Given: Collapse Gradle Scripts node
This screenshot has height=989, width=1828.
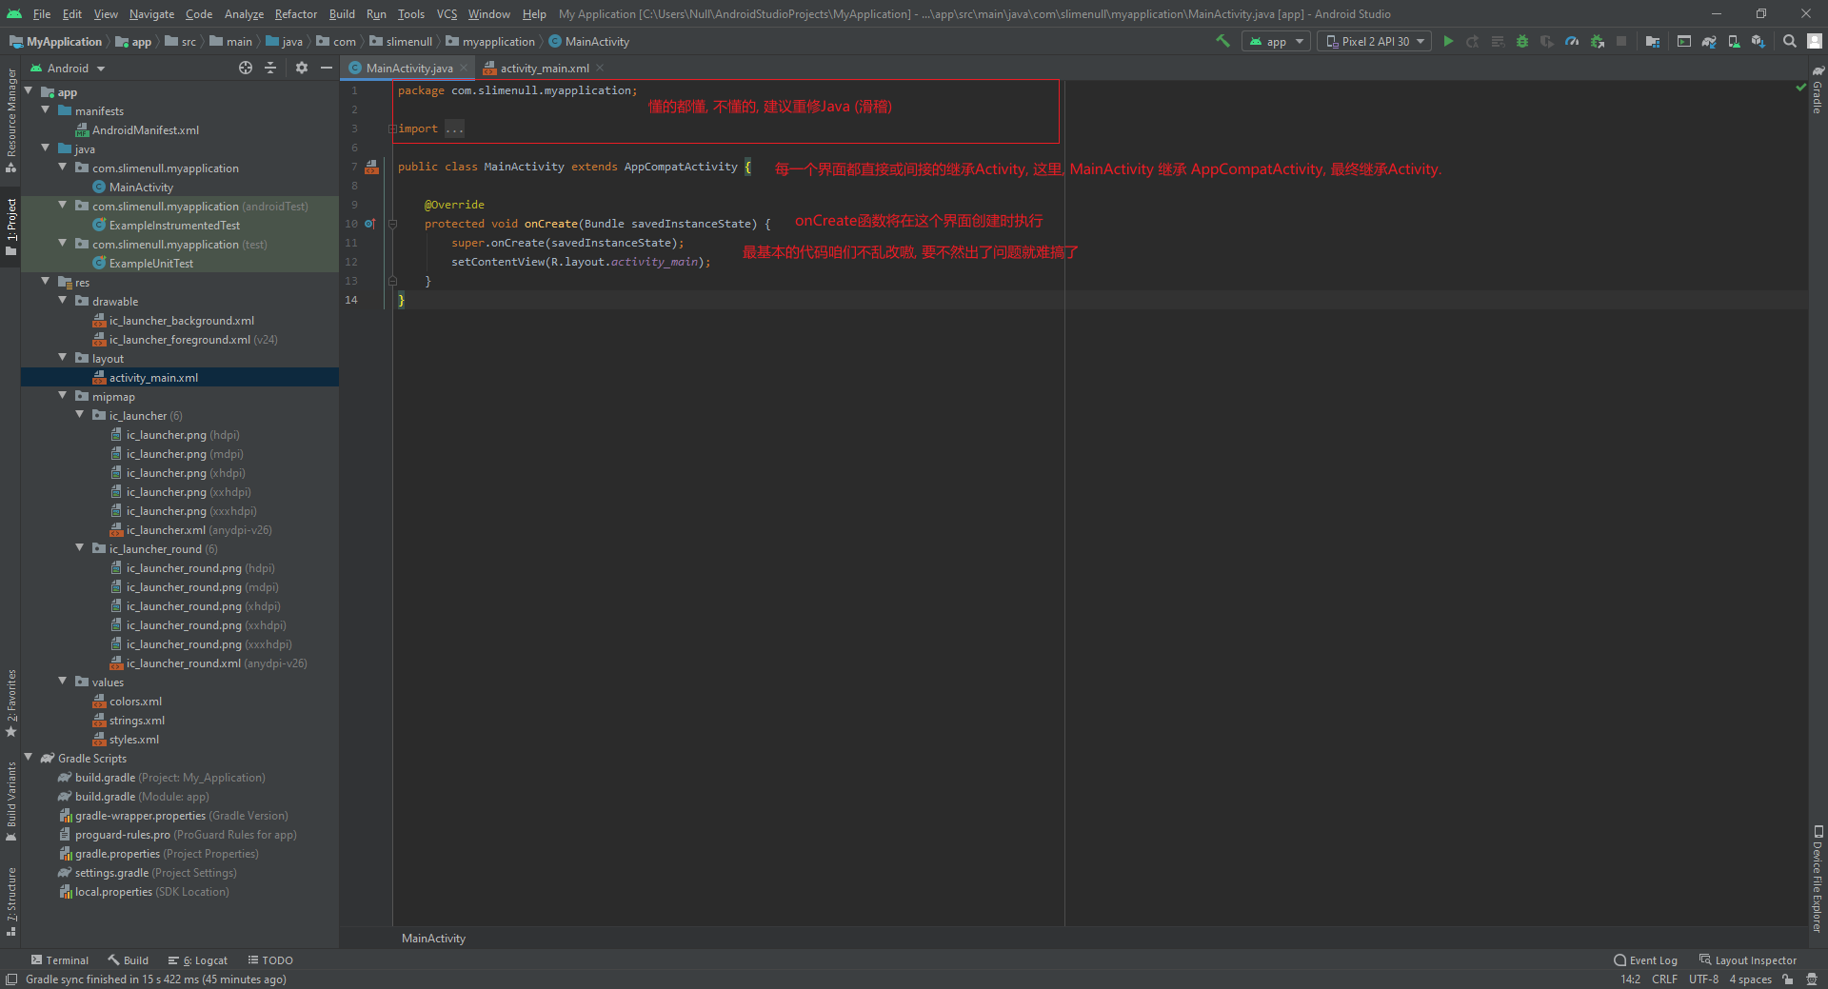Looking at the screenshot, I should (x=29, y=758).
